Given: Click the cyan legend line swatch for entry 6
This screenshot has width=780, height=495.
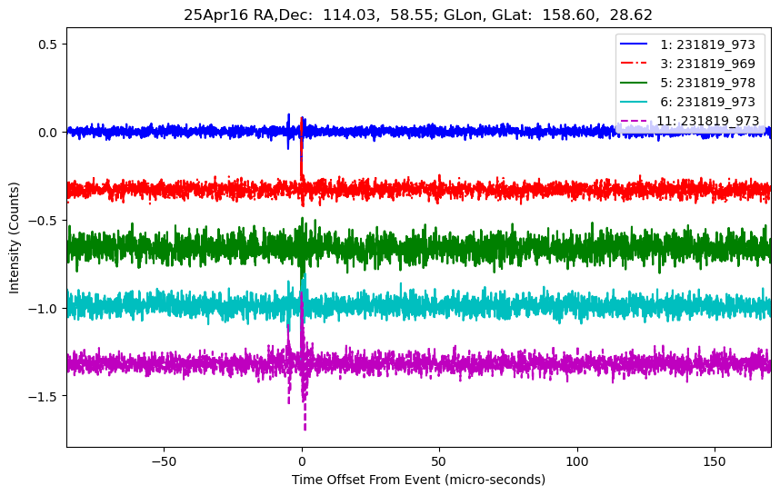Looking at the screenshot, I should click(636, 102).
